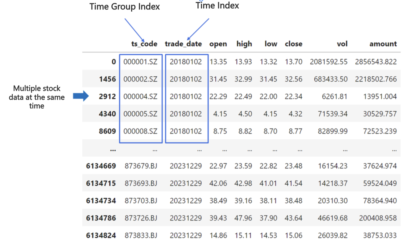This screenshot has height=240, width=403.
Task: Select the 873679.BJ stock code cell
Action: (141, 166)
